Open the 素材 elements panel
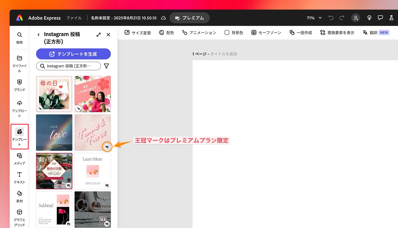 (x=19, y=196)
